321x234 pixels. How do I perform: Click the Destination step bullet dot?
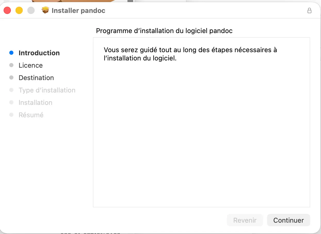pyautogui.click(x=11, y=78)
